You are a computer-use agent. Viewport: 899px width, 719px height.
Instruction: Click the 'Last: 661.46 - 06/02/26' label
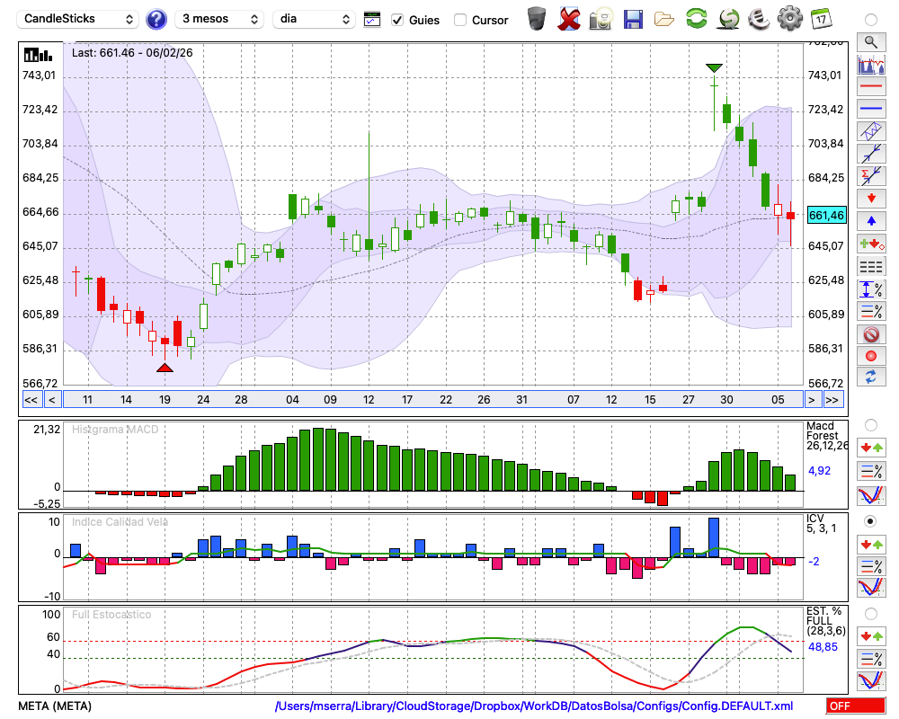[132, 53]
